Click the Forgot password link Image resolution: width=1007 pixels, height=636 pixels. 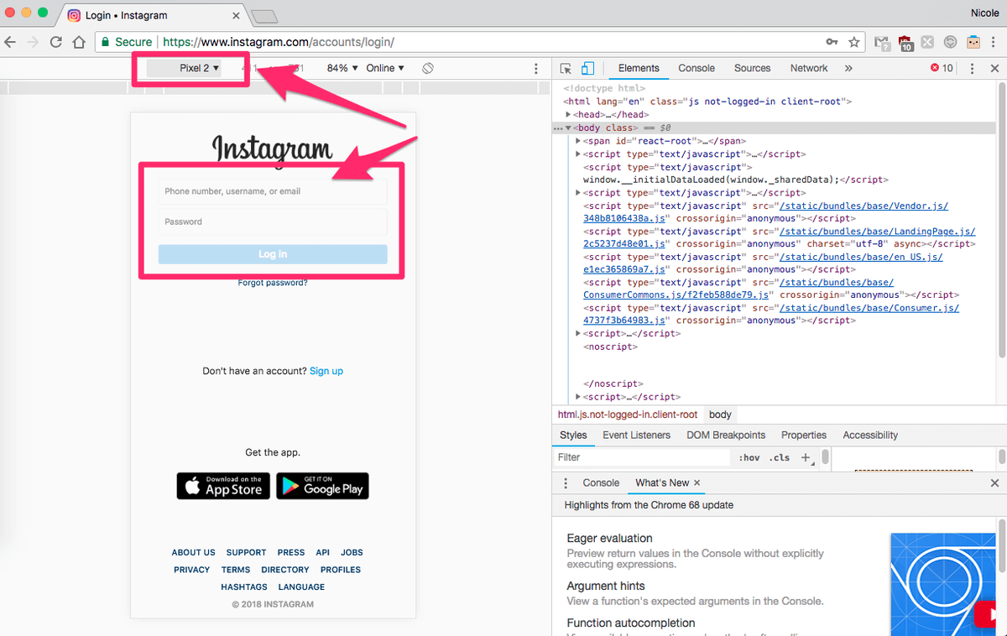[x=273, y=283]
